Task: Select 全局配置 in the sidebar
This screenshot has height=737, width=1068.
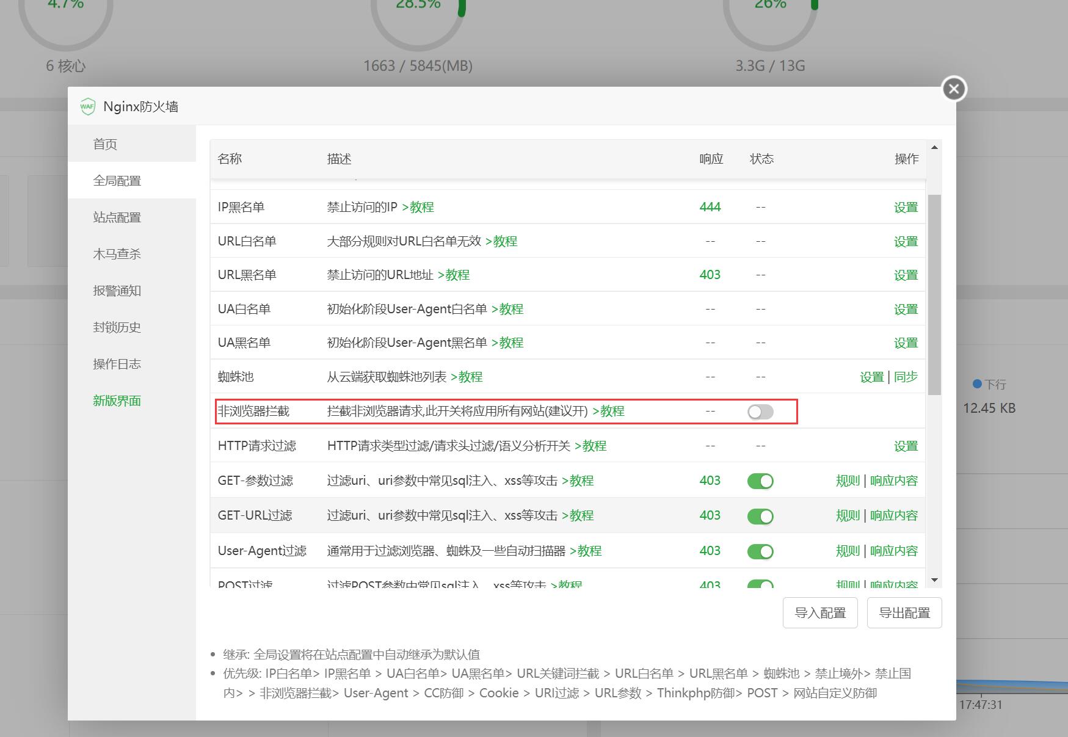Action: [x=132, y=181]
